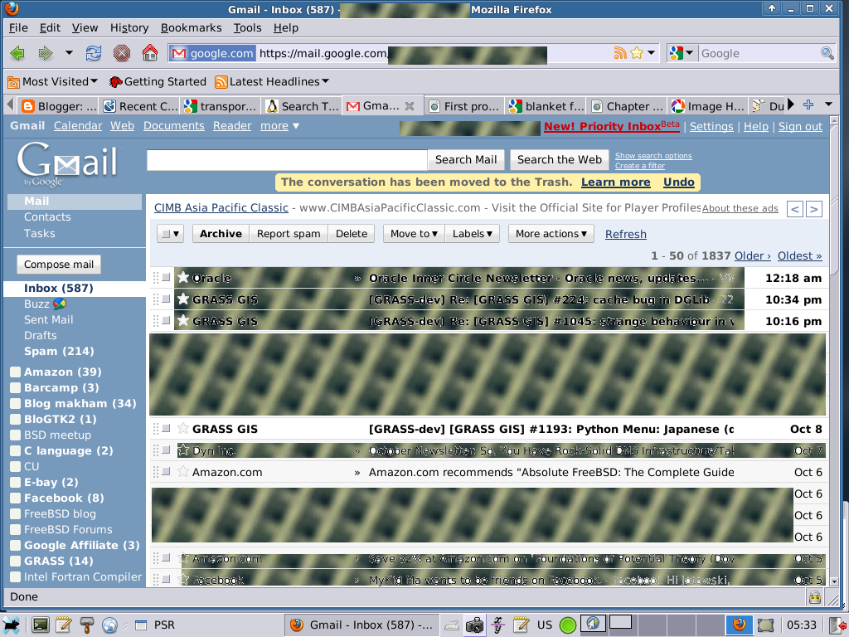This screenshot has height=637, width=849.
Task: Show previous ad with the < arrow box
Action: pos(794,208)
